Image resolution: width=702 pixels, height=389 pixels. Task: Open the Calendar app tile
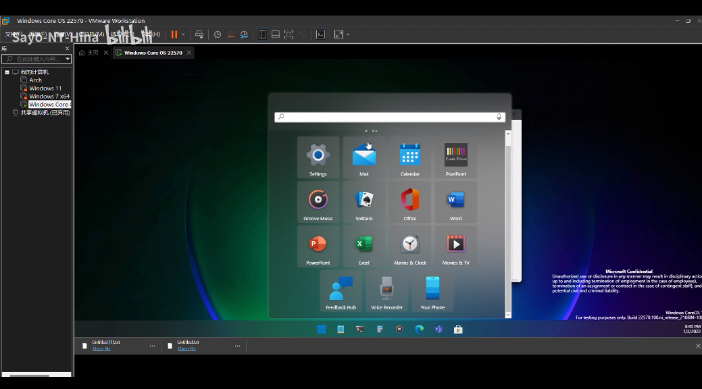click(x=409, y=157)
